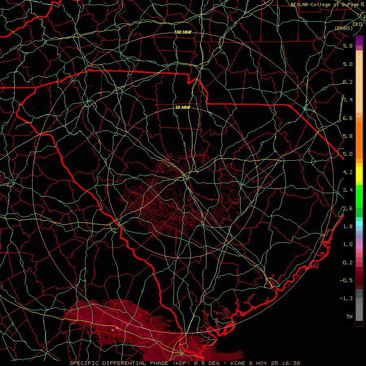Click the 50 NMI range ring label

click(183, 108)
